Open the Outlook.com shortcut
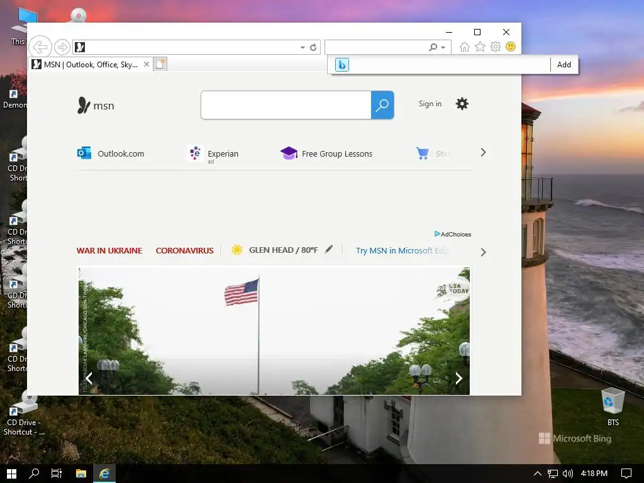Viewport: 644px width, 483px height. click(x=111, y=153)
